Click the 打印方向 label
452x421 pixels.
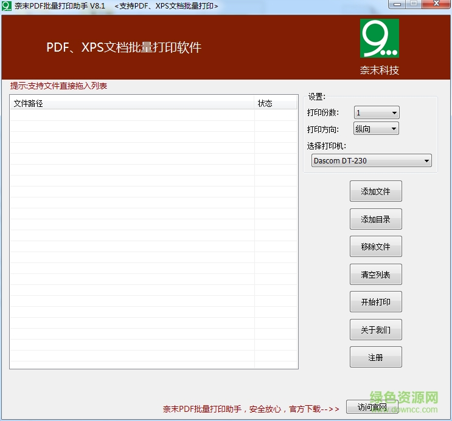323,129
